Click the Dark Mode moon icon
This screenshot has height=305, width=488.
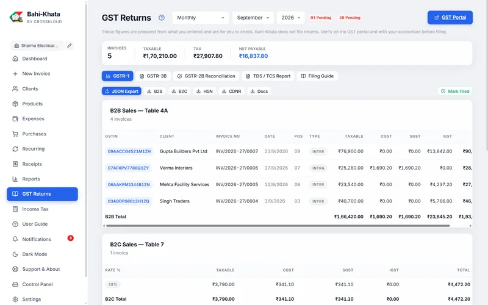coord(15,254)
